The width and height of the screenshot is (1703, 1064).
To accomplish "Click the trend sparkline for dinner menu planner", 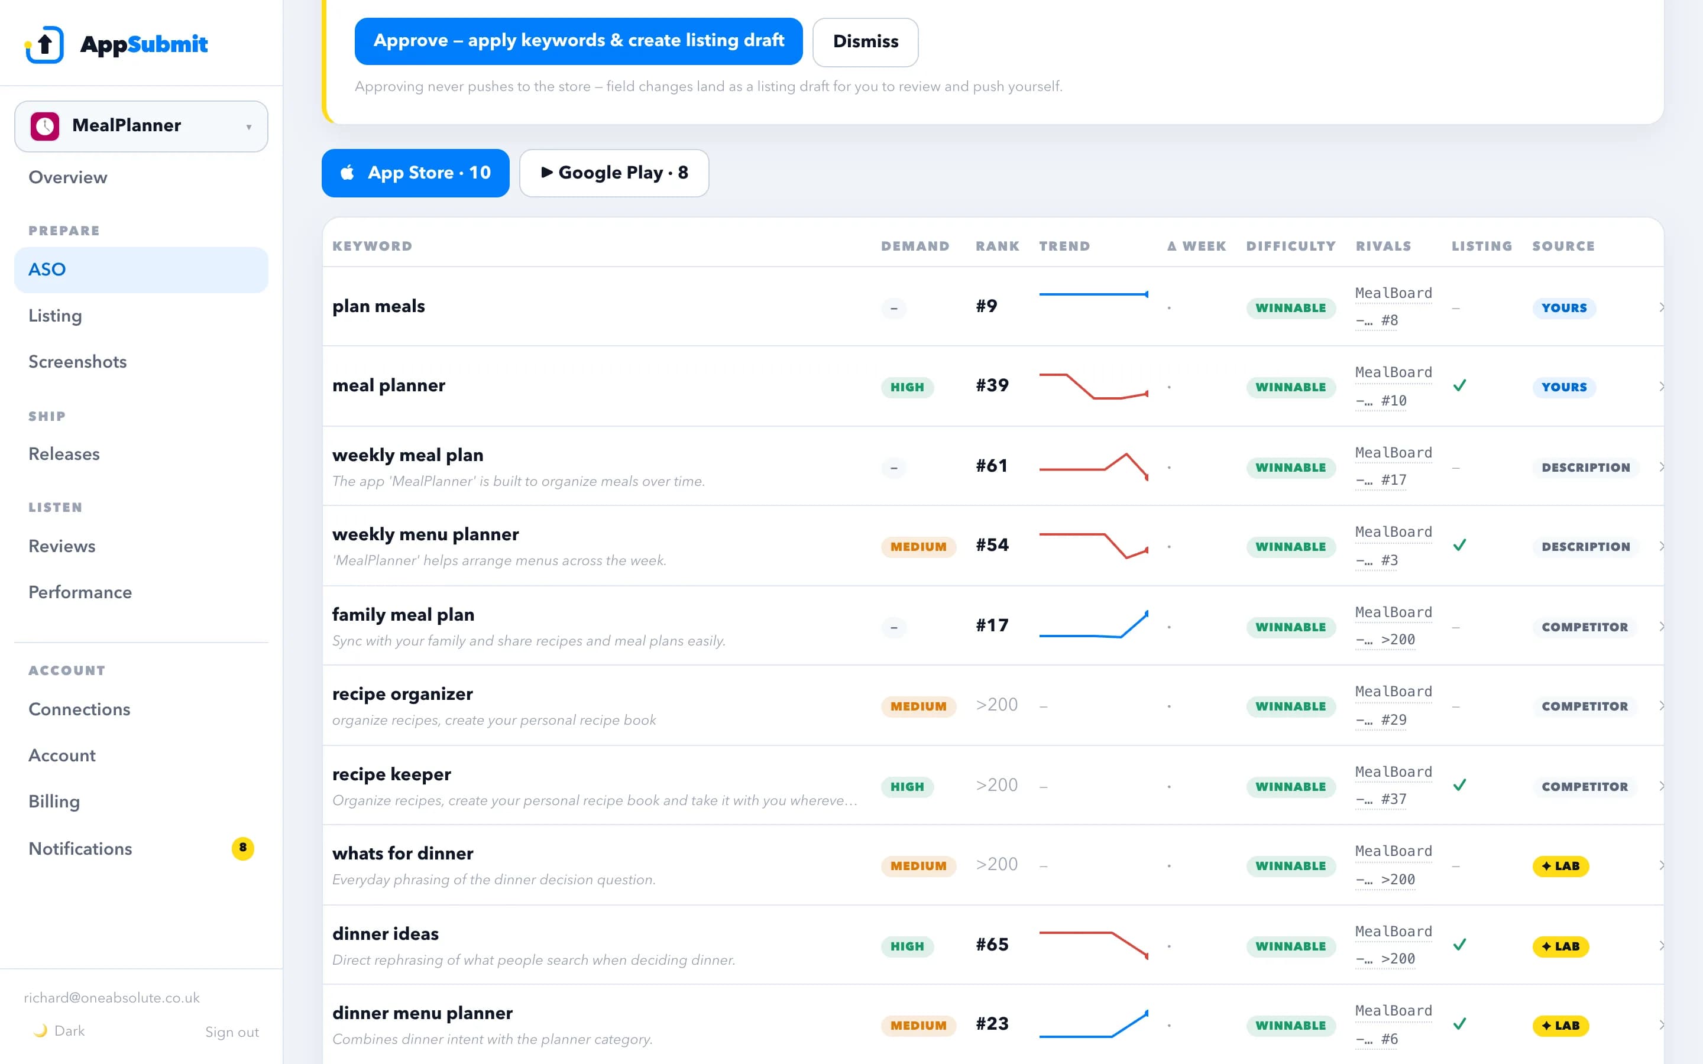I will 1093,1024.
